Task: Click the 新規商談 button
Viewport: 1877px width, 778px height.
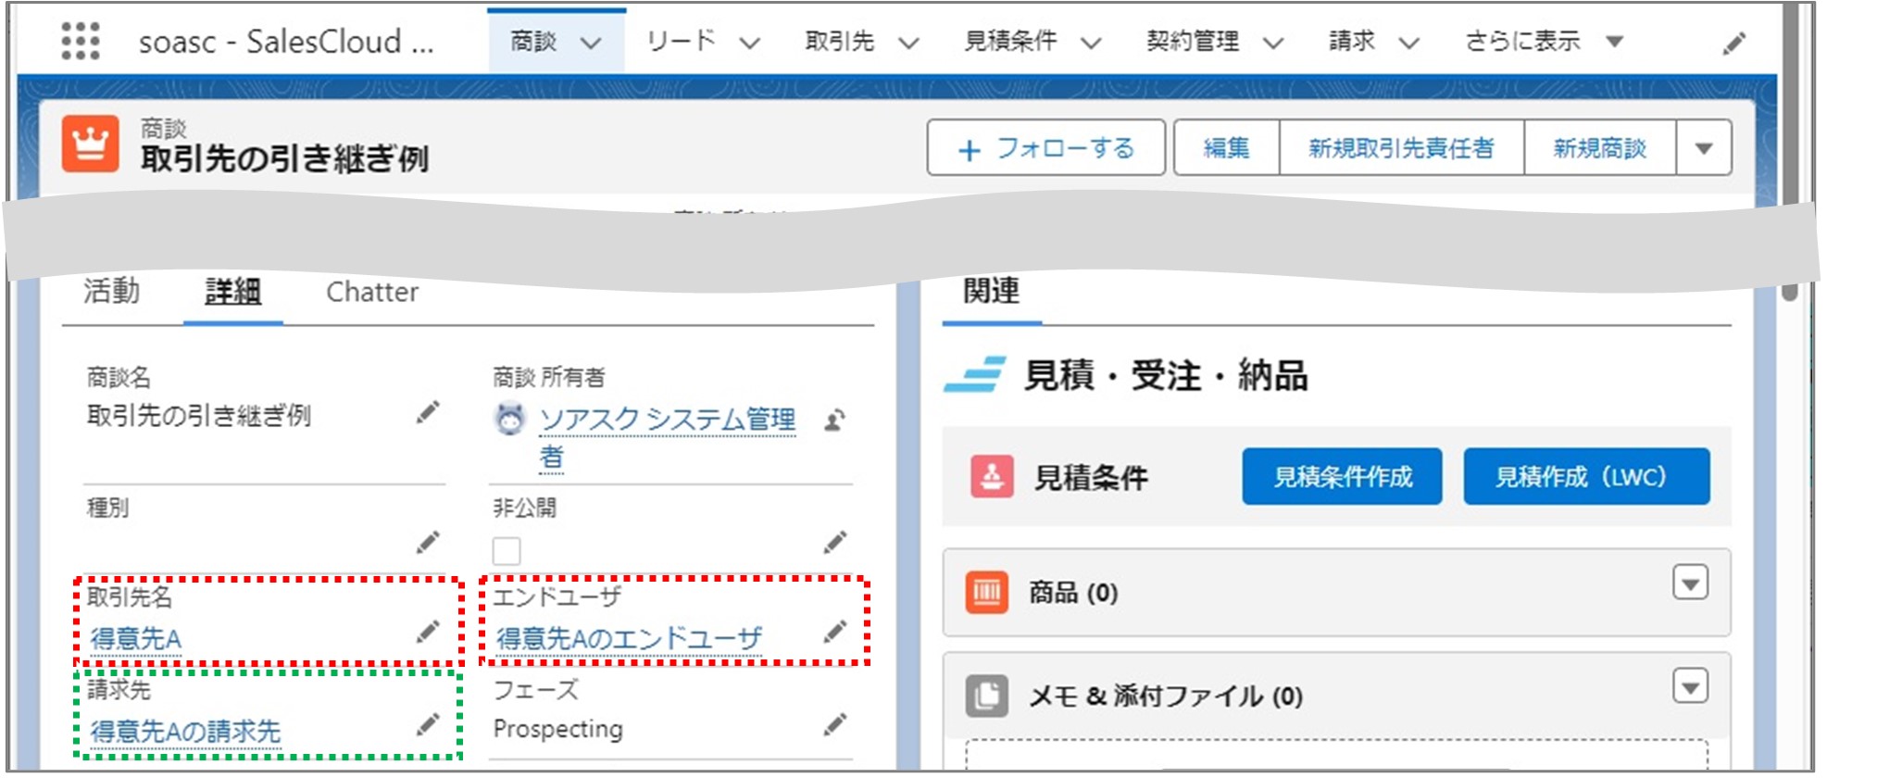Action: tap(1600, 148)
